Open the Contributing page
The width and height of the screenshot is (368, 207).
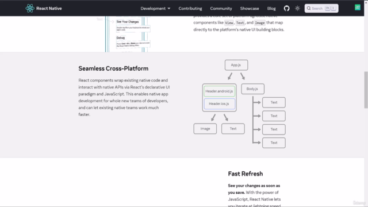pyautogui.click(x=190, y=9)
